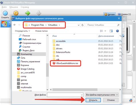Open the Все файлы виртуальных опти filter dropdown
Screen dimensions: 136x105
tap(102, 95)
